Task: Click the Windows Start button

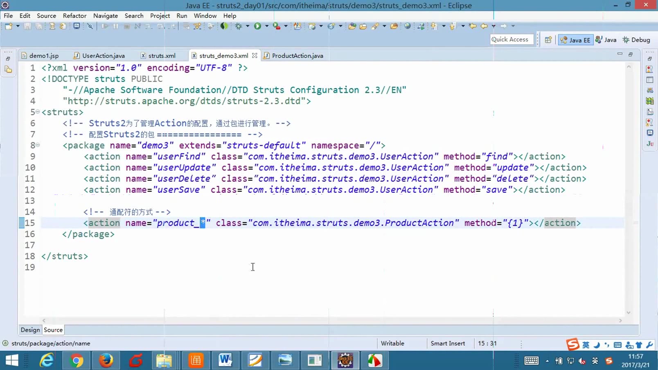Action: tap(12, 361)
